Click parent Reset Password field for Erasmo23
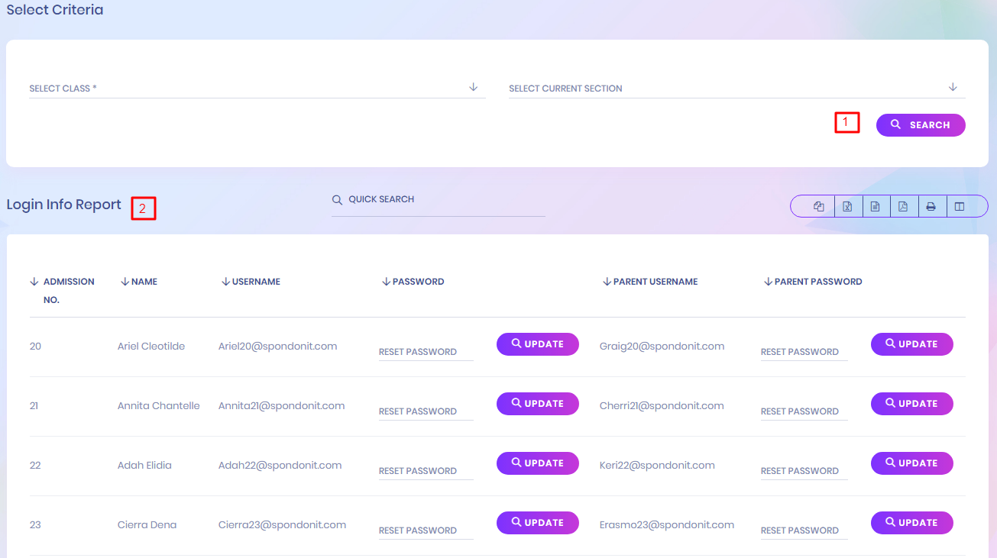This screenshot has width=997, height=558. pos(804,531)
